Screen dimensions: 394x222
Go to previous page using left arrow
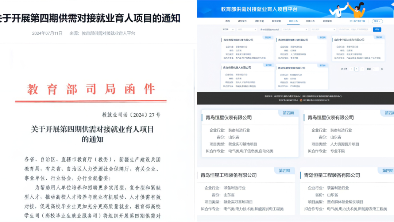(351, 69)
